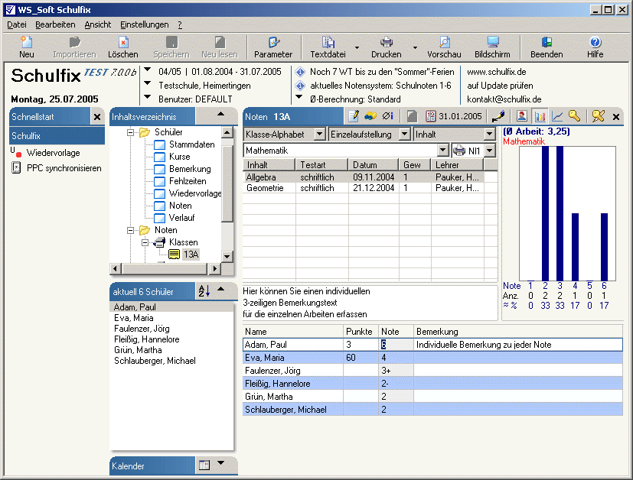Viewport: 633px width, 480px height.
Task: Click the Bildschirm toolbar icon
Action: coord(493,43)
